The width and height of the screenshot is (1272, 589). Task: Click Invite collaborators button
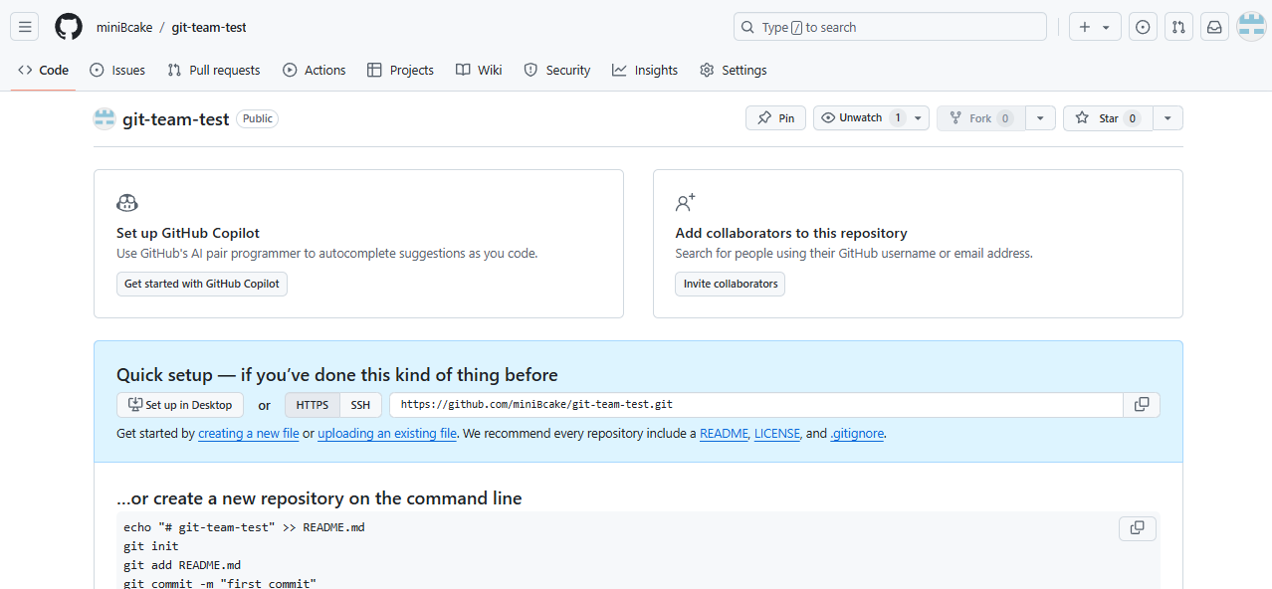point(731,284)
